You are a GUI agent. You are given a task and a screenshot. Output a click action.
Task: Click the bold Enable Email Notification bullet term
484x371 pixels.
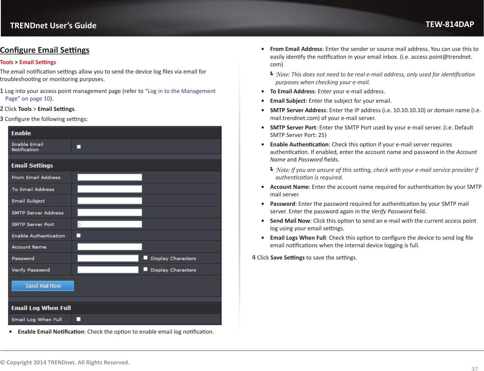tap(51, 332)
